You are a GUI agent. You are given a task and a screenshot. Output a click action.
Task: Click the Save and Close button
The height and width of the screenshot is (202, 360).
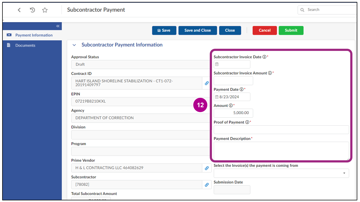pos(198,30)
